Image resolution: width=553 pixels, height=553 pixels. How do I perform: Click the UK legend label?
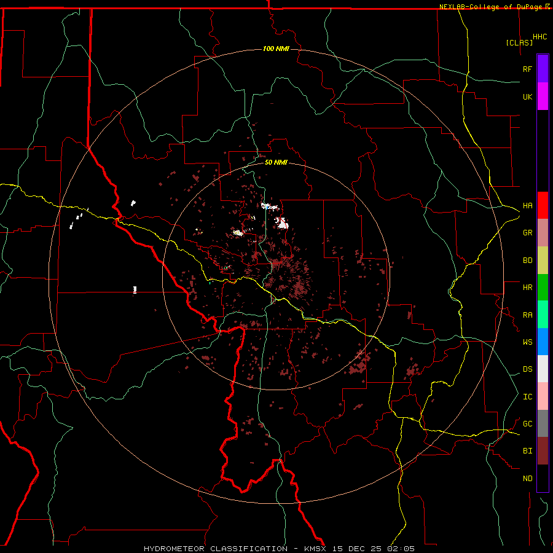[527, 96]
